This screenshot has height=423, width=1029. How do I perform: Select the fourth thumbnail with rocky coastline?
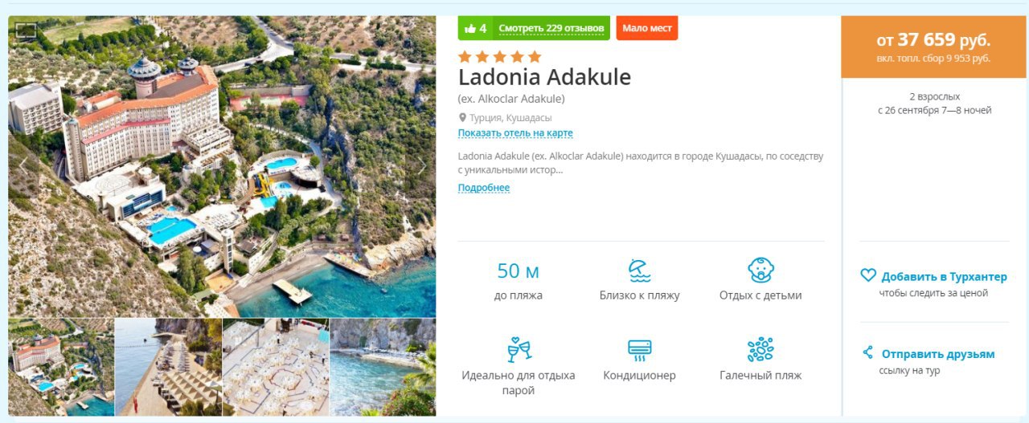tap(383, 367)
